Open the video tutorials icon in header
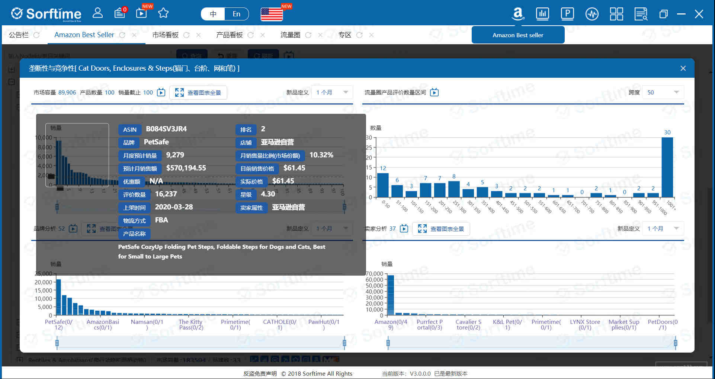 point(142,13)
